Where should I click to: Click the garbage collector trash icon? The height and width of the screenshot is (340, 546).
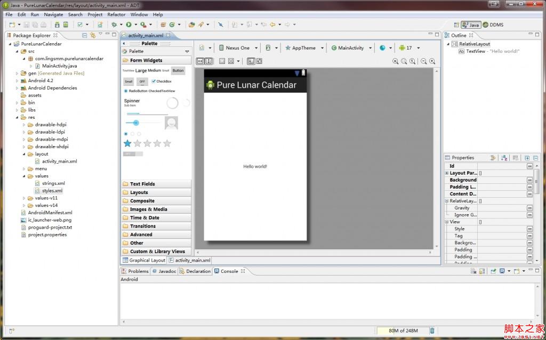point(432,331)
